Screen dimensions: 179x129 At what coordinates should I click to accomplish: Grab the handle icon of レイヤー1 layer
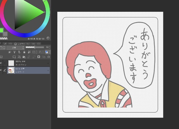click(x=48, y=71)
